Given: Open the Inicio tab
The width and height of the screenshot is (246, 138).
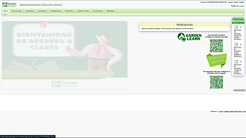Looking at the screenshot, I should coord(6,11).
